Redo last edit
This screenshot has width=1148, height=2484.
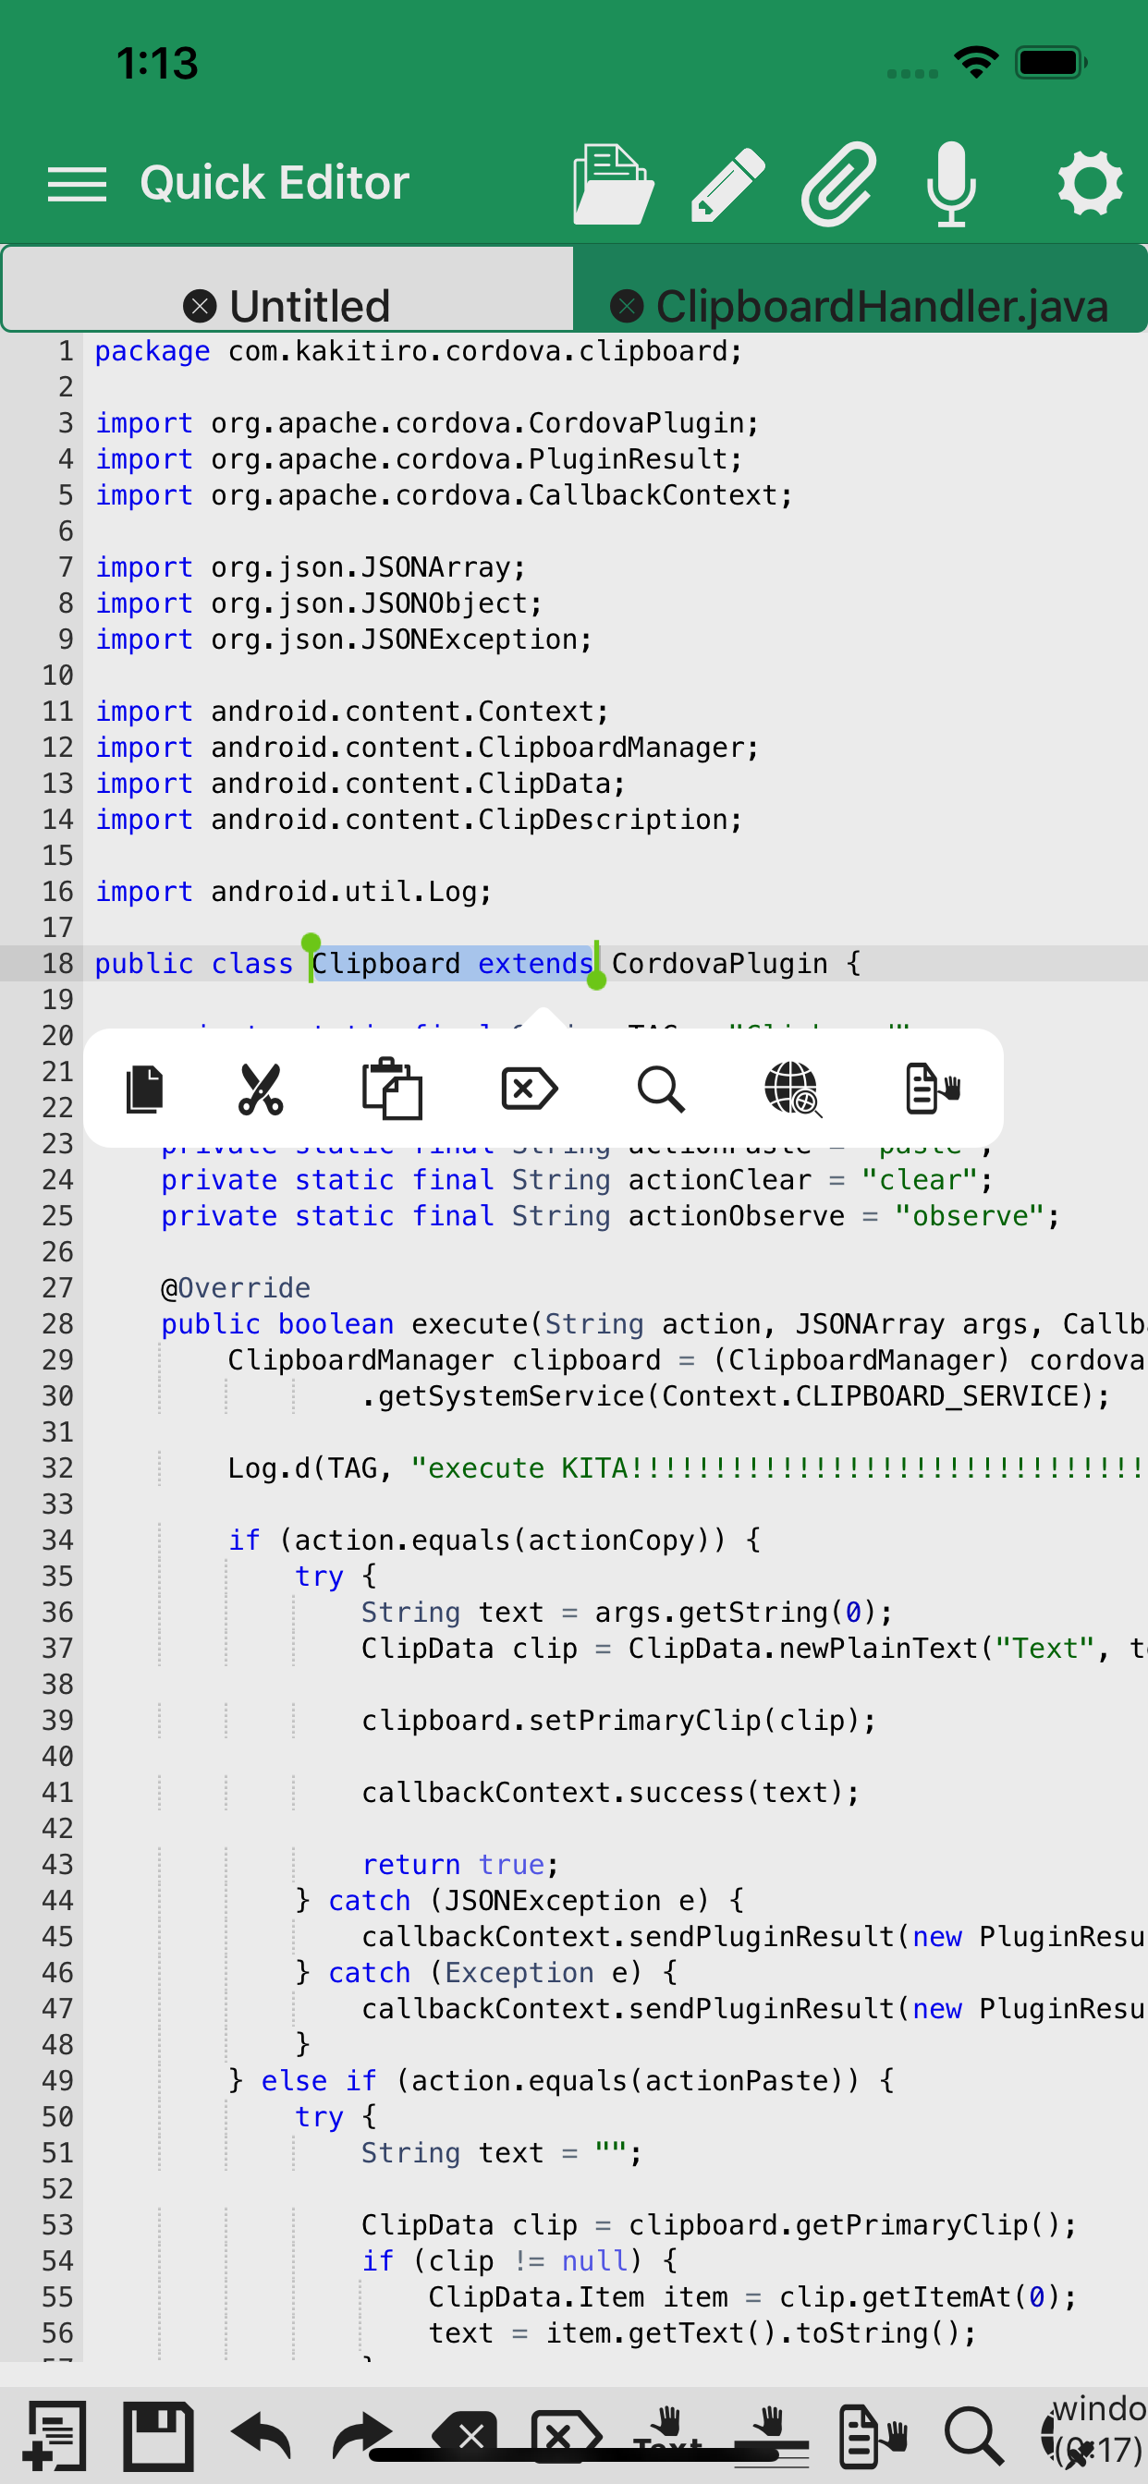(x=361, y=2435)
